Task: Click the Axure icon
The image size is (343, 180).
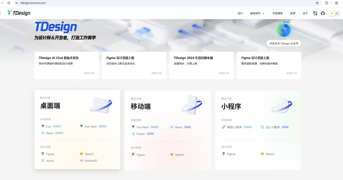Action: [x=43, y=160]
